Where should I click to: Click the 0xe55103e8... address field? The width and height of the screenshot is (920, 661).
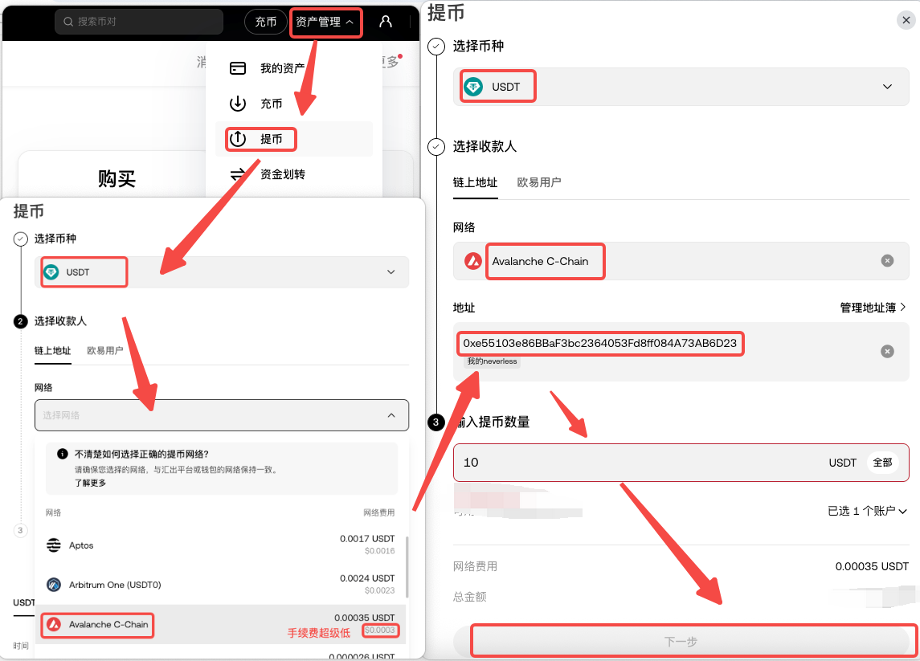(x=681, y=351)
